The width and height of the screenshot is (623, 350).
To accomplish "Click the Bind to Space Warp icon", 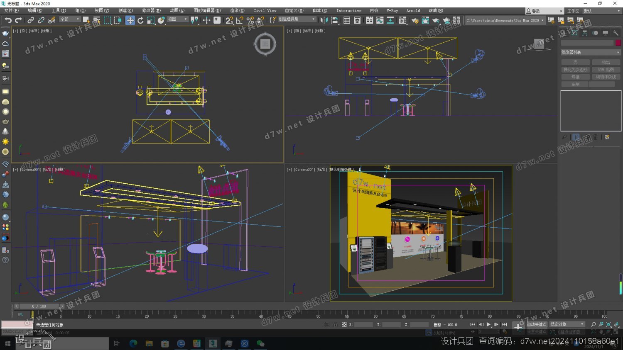I will click(x=52, y=20).
